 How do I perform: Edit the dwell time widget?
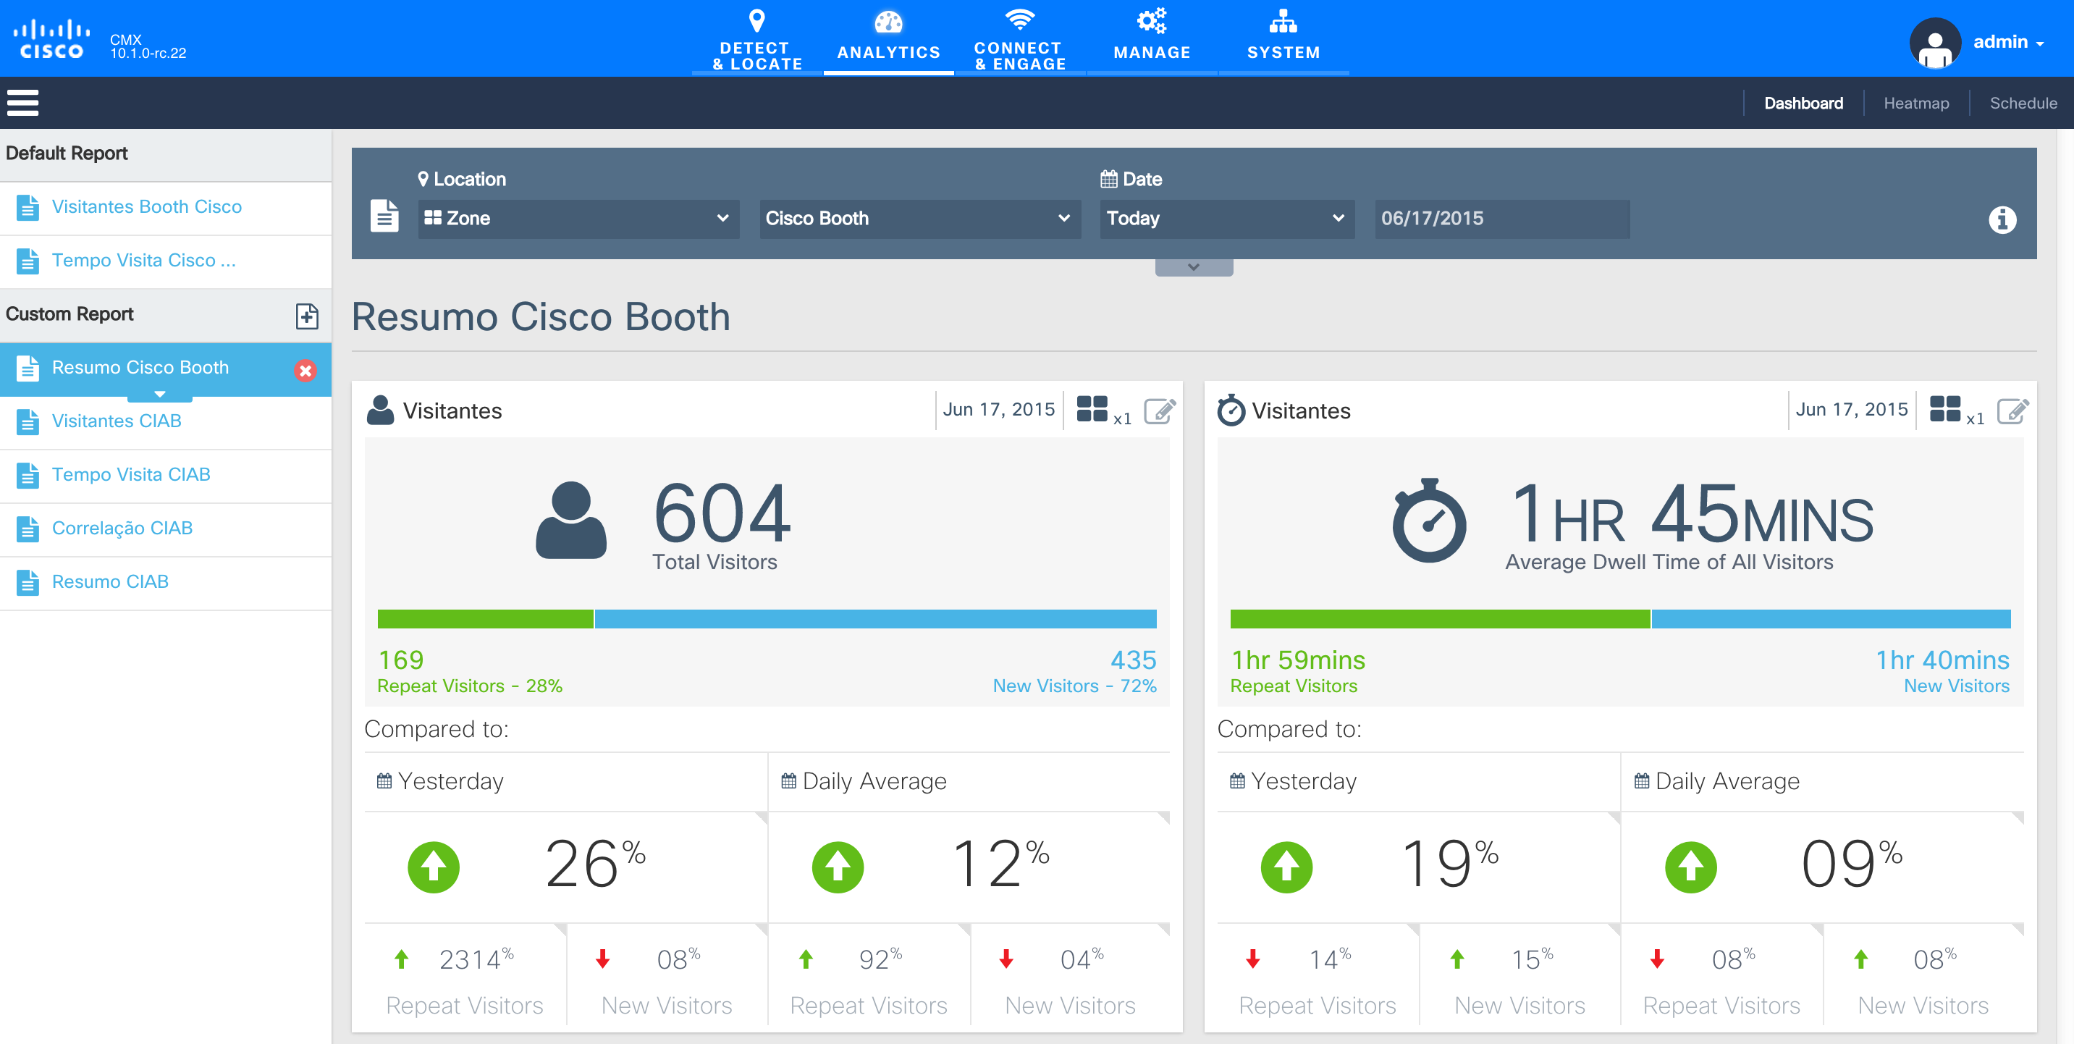tap(2012, 411)
